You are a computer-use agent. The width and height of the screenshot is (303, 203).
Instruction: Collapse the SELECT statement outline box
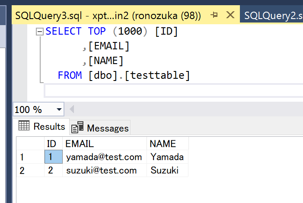pos(40,32)
